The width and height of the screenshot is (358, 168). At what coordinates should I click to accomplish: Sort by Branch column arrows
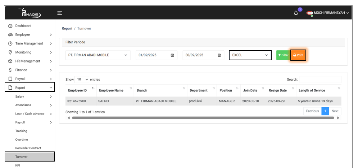pos(184,88)
